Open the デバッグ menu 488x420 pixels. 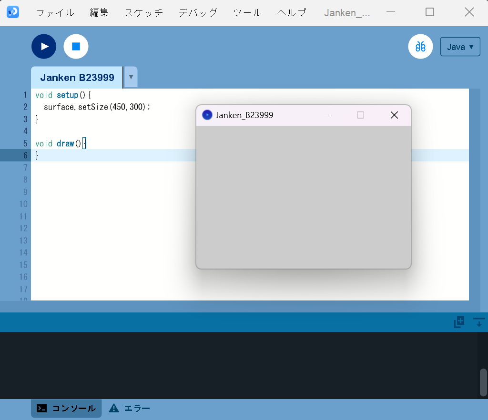pos(198,13)
